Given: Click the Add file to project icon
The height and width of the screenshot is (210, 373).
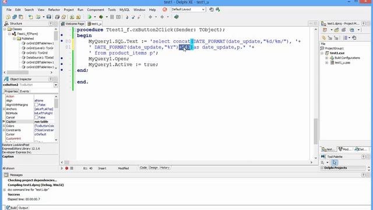Looking at the screenshot, I should coord(72,17).
